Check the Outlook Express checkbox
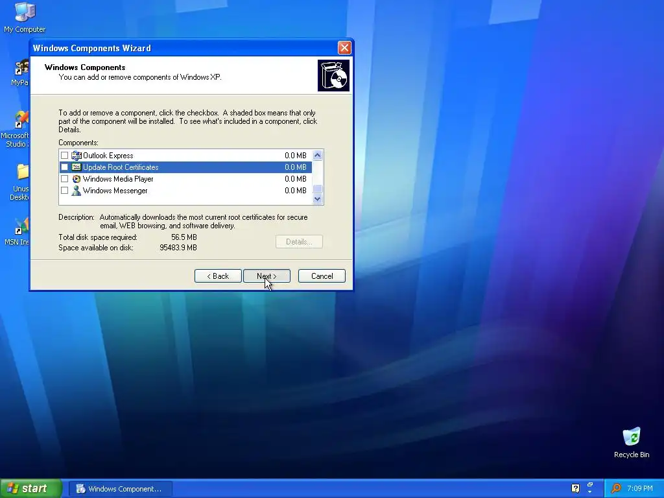The image size is (664, 498). pyautogui.click(x=64, y=156)
